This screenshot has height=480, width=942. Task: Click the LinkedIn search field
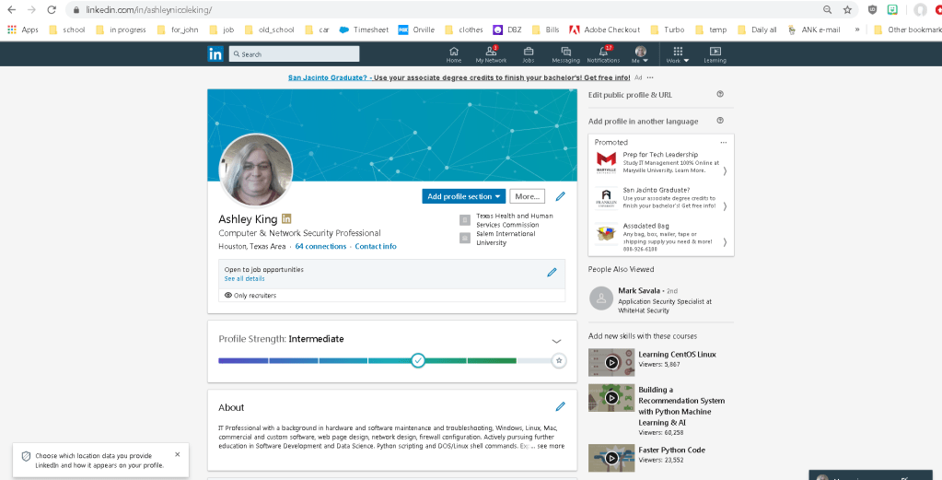295,54
